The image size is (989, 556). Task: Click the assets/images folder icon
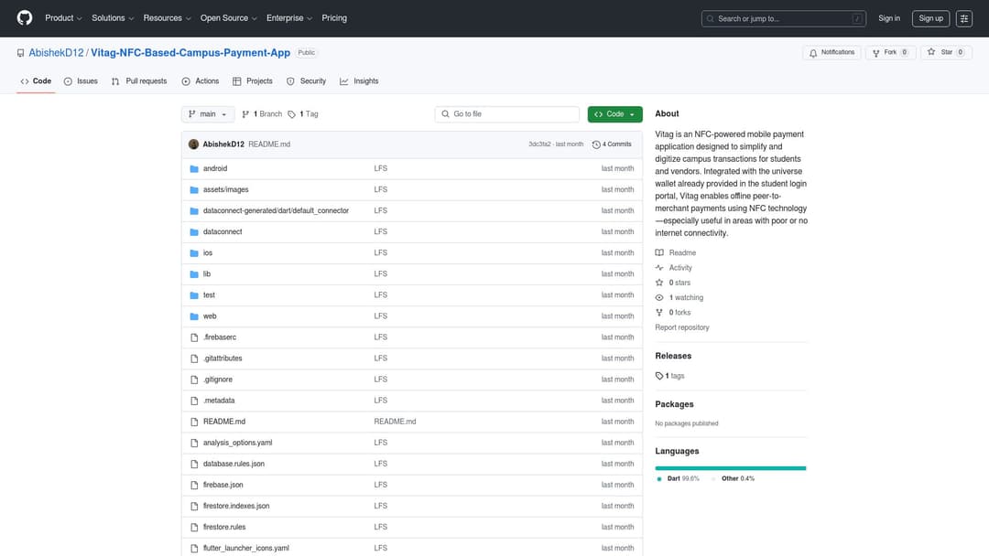point(194,189)
